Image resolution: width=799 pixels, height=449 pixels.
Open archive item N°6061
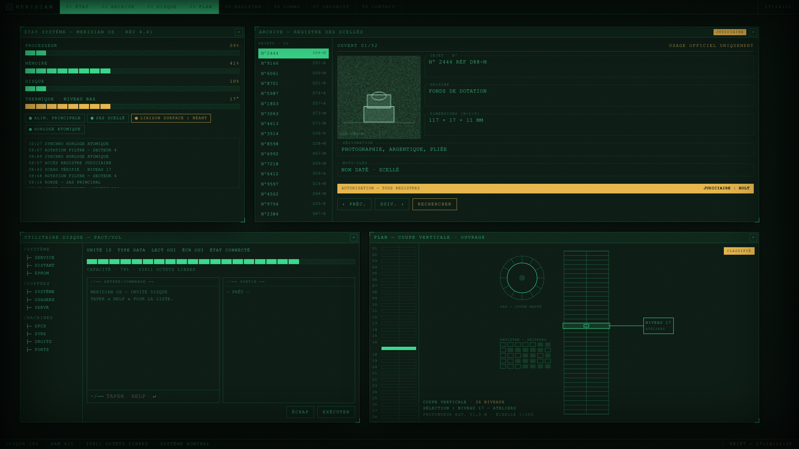pos(294,73)
